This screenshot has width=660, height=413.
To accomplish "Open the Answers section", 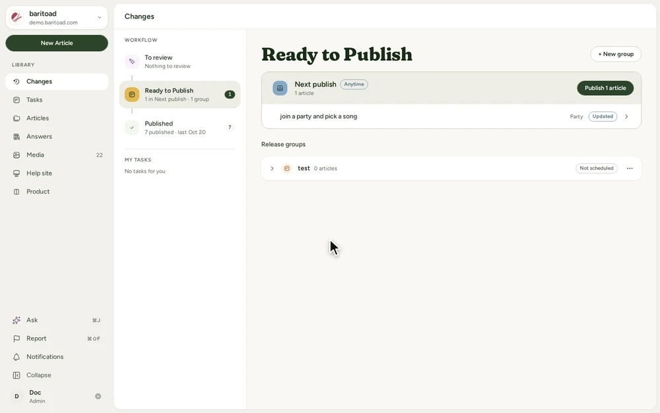I will tap(57, 137).
